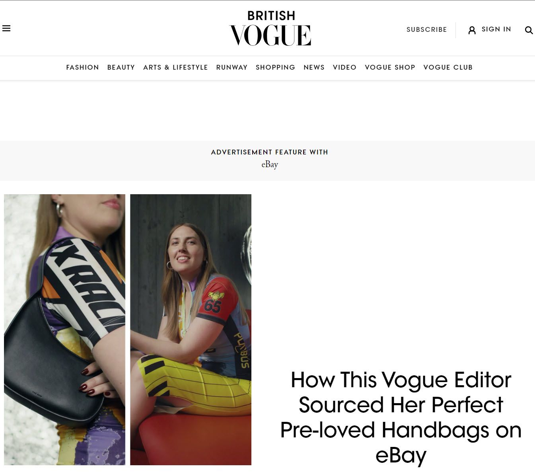Open the Beauty section
This screenshot has height=472, width=535.
coord(121,67)
